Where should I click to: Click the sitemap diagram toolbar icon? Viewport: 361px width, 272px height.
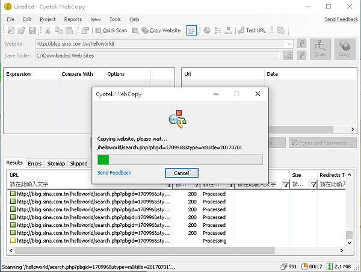[230, 30]
